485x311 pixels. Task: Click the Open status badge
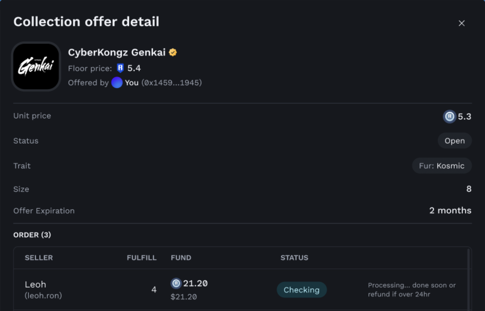tap(454, 141)
